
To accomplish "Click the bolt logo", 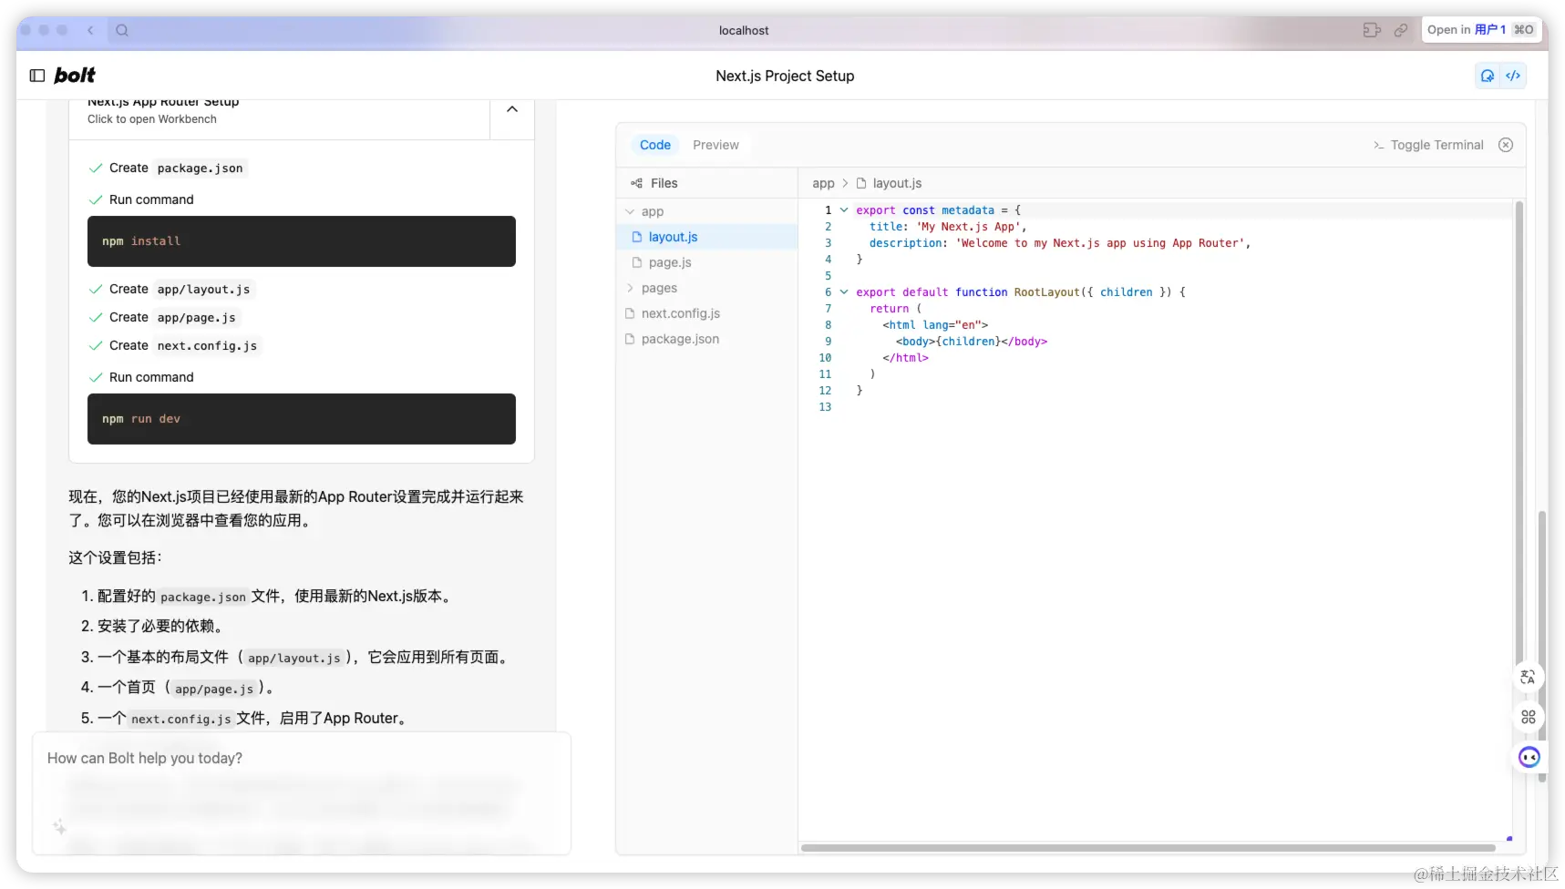I will click(75, 76).
